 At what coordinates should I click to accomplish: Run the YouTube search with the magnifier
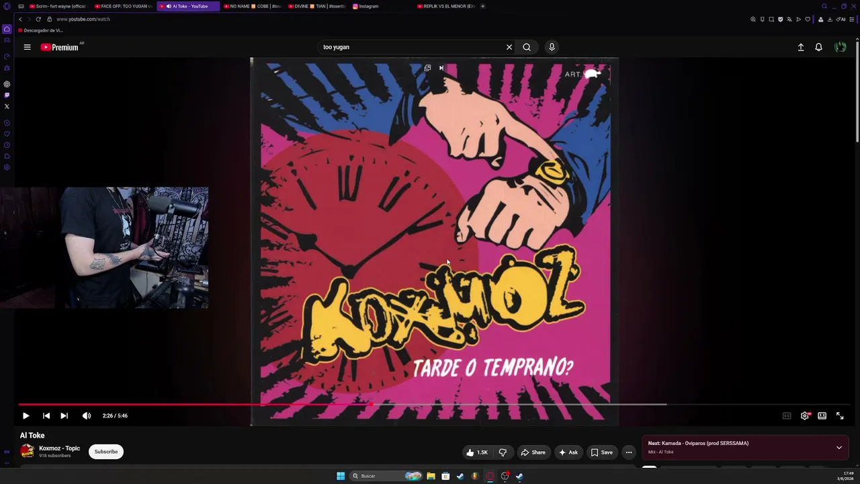pyautogui.click(x=527, y=47)
